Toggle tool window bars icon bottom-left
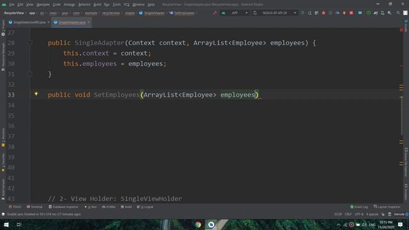 click(3, 214)
